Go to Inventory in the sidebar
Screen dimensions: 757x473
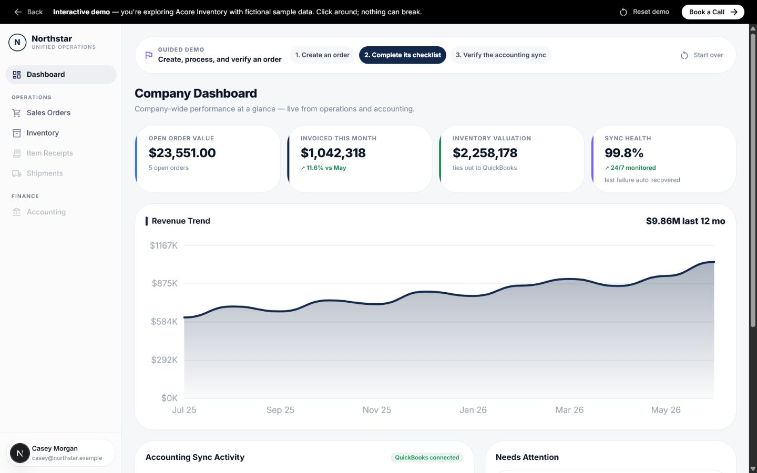(61, 133)
